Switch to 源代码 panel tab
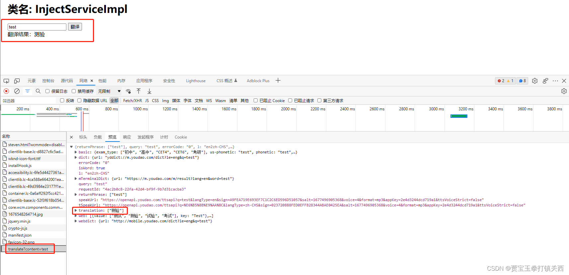The image size is (569, 275). point(67,81)
